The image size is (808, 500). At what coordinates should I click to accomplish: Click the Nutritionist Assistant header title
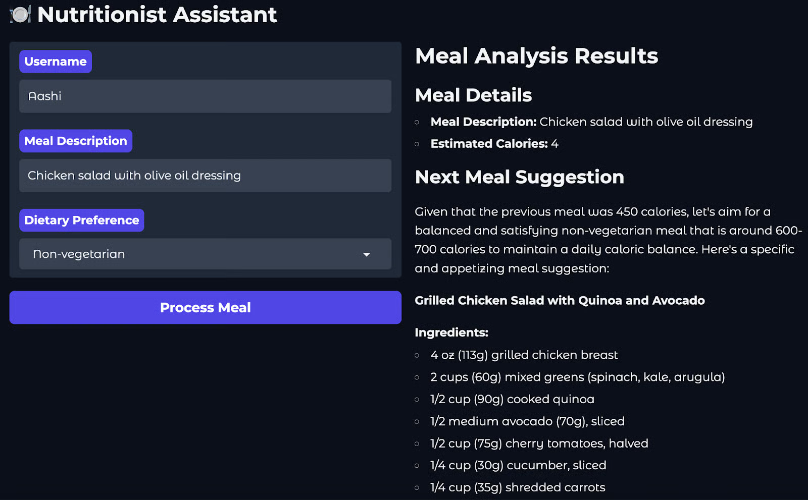(158, 15)
